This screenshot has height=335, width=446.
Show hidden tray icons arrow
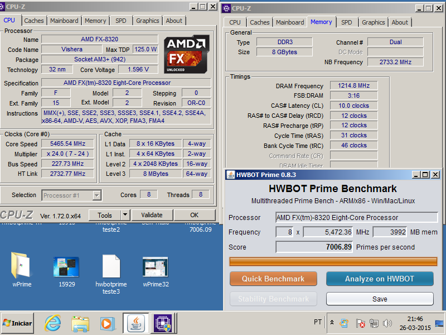[x=332, y=323]
